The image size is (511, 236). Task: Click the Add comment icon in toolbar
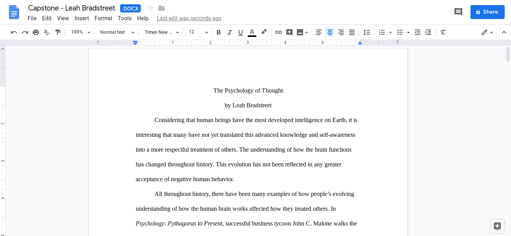click(289, 32)
